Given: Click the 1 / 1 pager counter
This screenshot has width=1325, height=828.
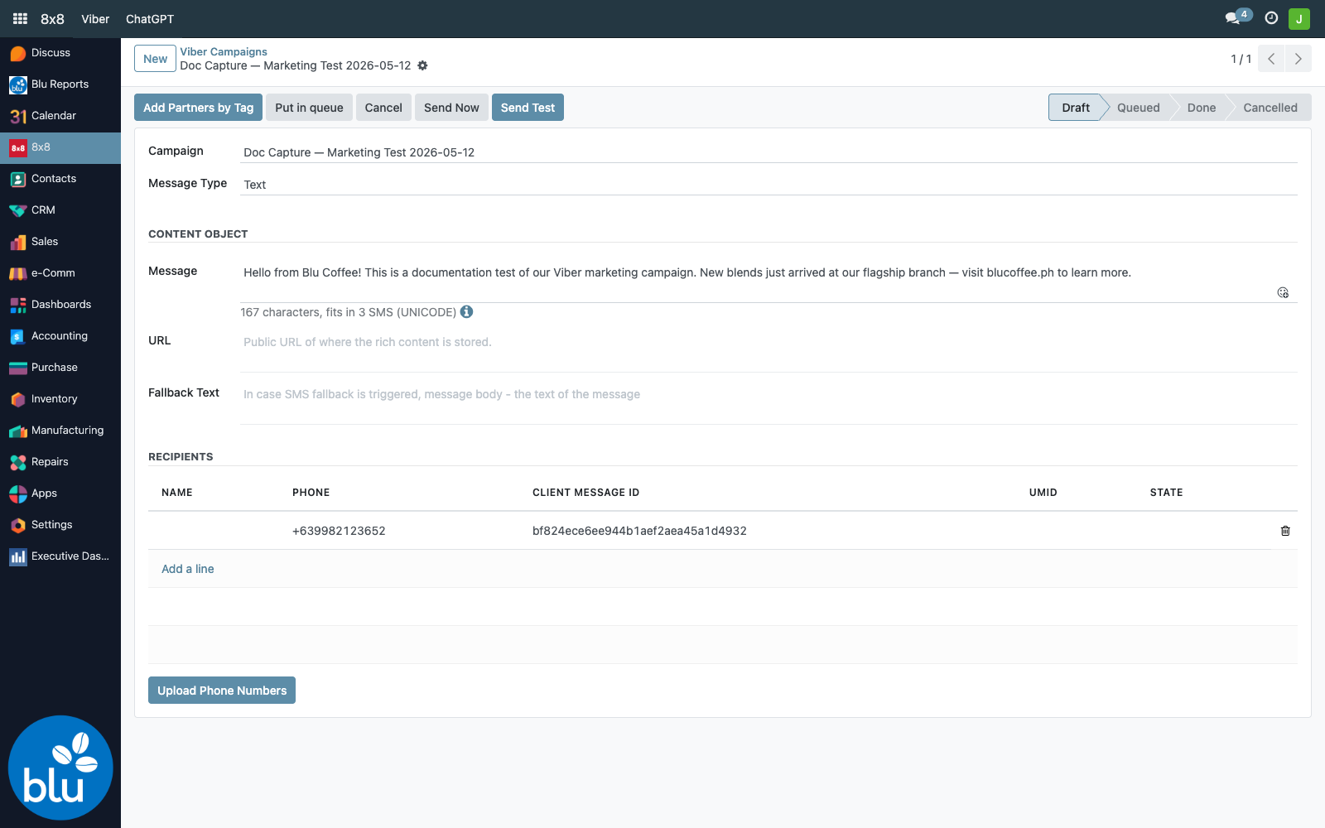Looking at the screenshot, I should 1241,59.
